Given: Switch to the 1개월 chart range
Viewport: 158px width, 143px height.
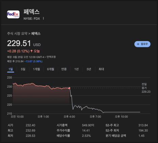Looking at the screenshot, I should (x=36, y=69).
